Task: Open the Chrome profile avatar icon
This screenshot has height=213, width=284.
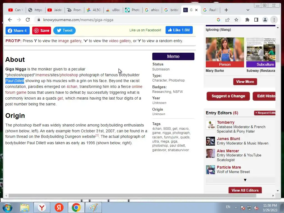Action: (x=265, y=20)
